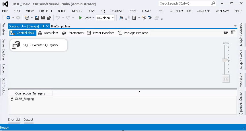Open the Development configuration combo box
Viewport: 246px width, 131px height.
[x=105, y=18]
